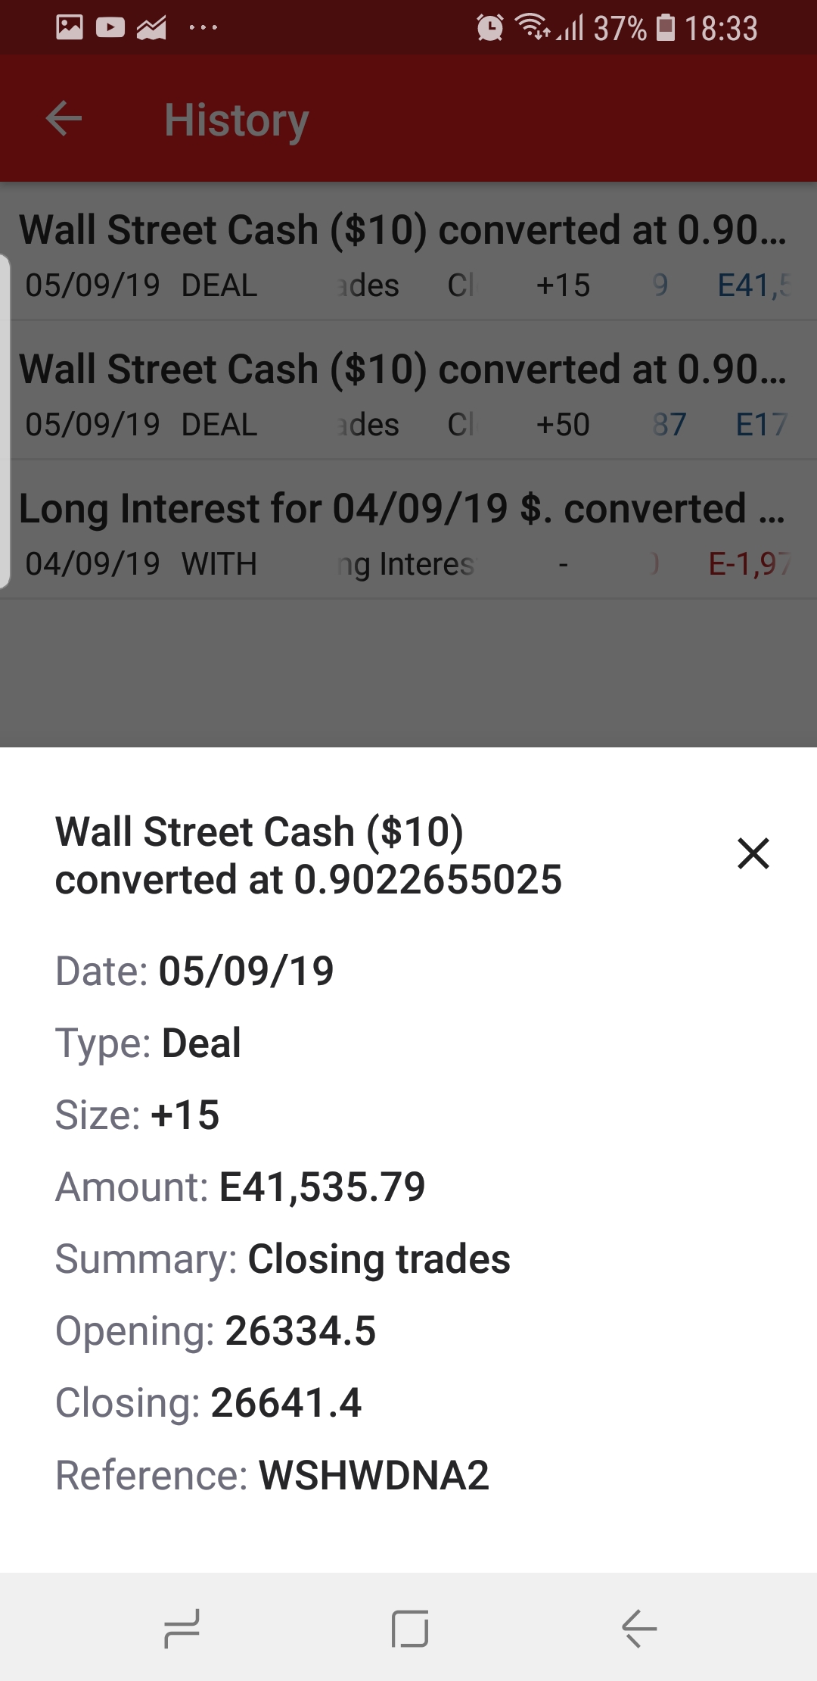
Task: Tap the chart app notification icon
Action: pyautogui.click(x=152, y=28)
